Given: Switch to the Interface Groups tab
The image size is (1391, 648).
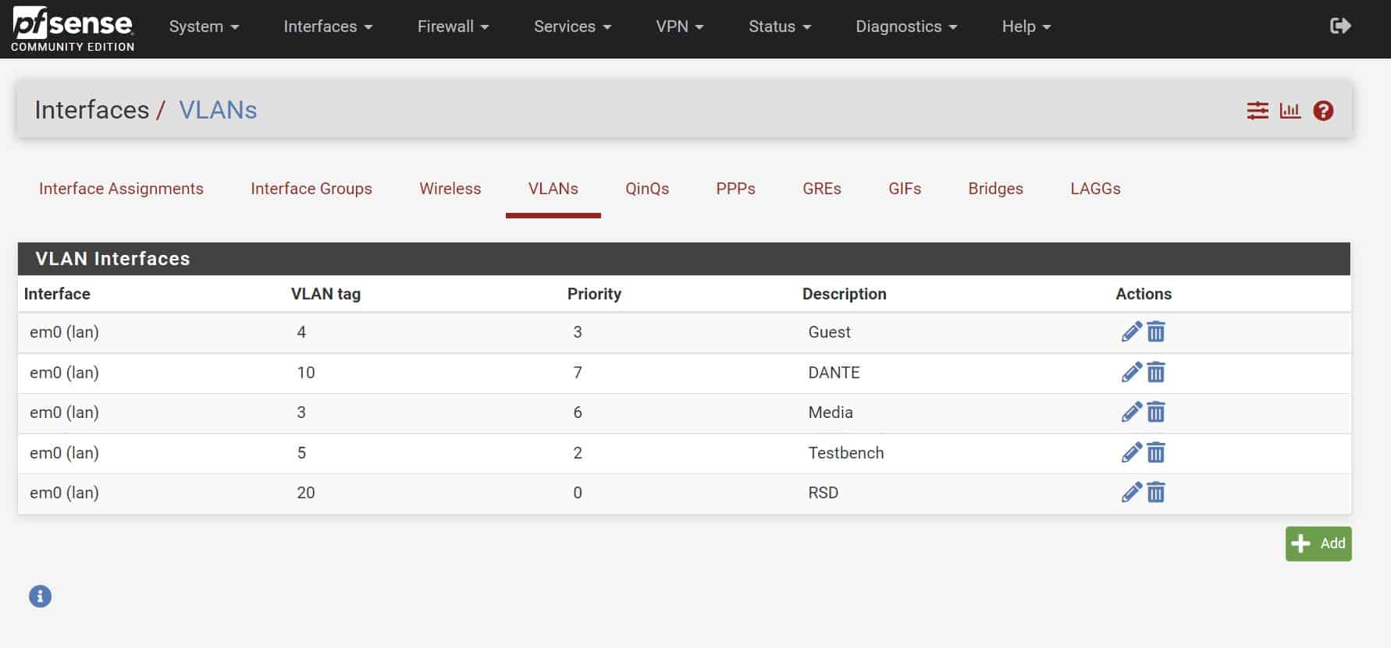Looking at the screenshot, I should click(x=311, y=189).
